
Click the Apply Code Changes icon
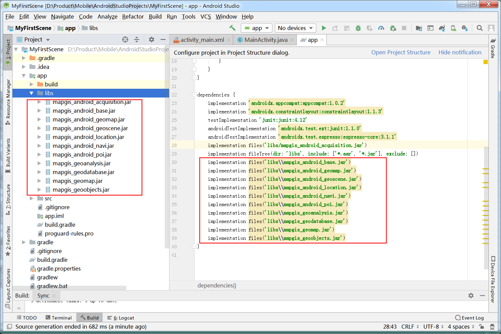tap(347, 28)
